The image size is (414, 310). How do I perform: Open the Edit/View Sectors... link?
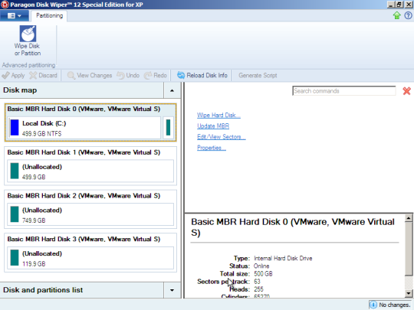click(222, 137)
